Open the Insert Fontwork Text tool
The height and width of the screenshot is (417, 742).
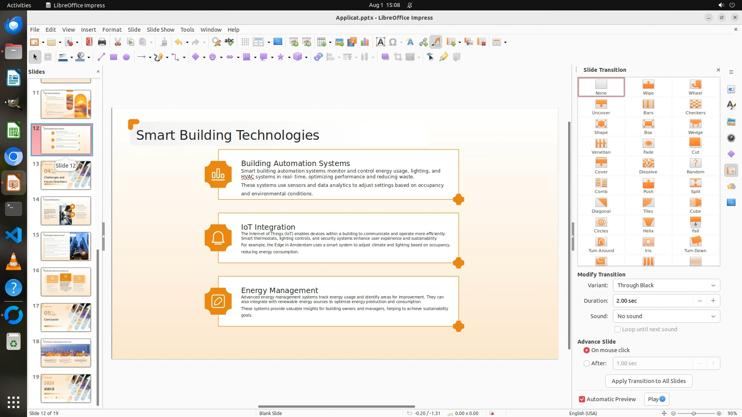[x=410, y=42]
